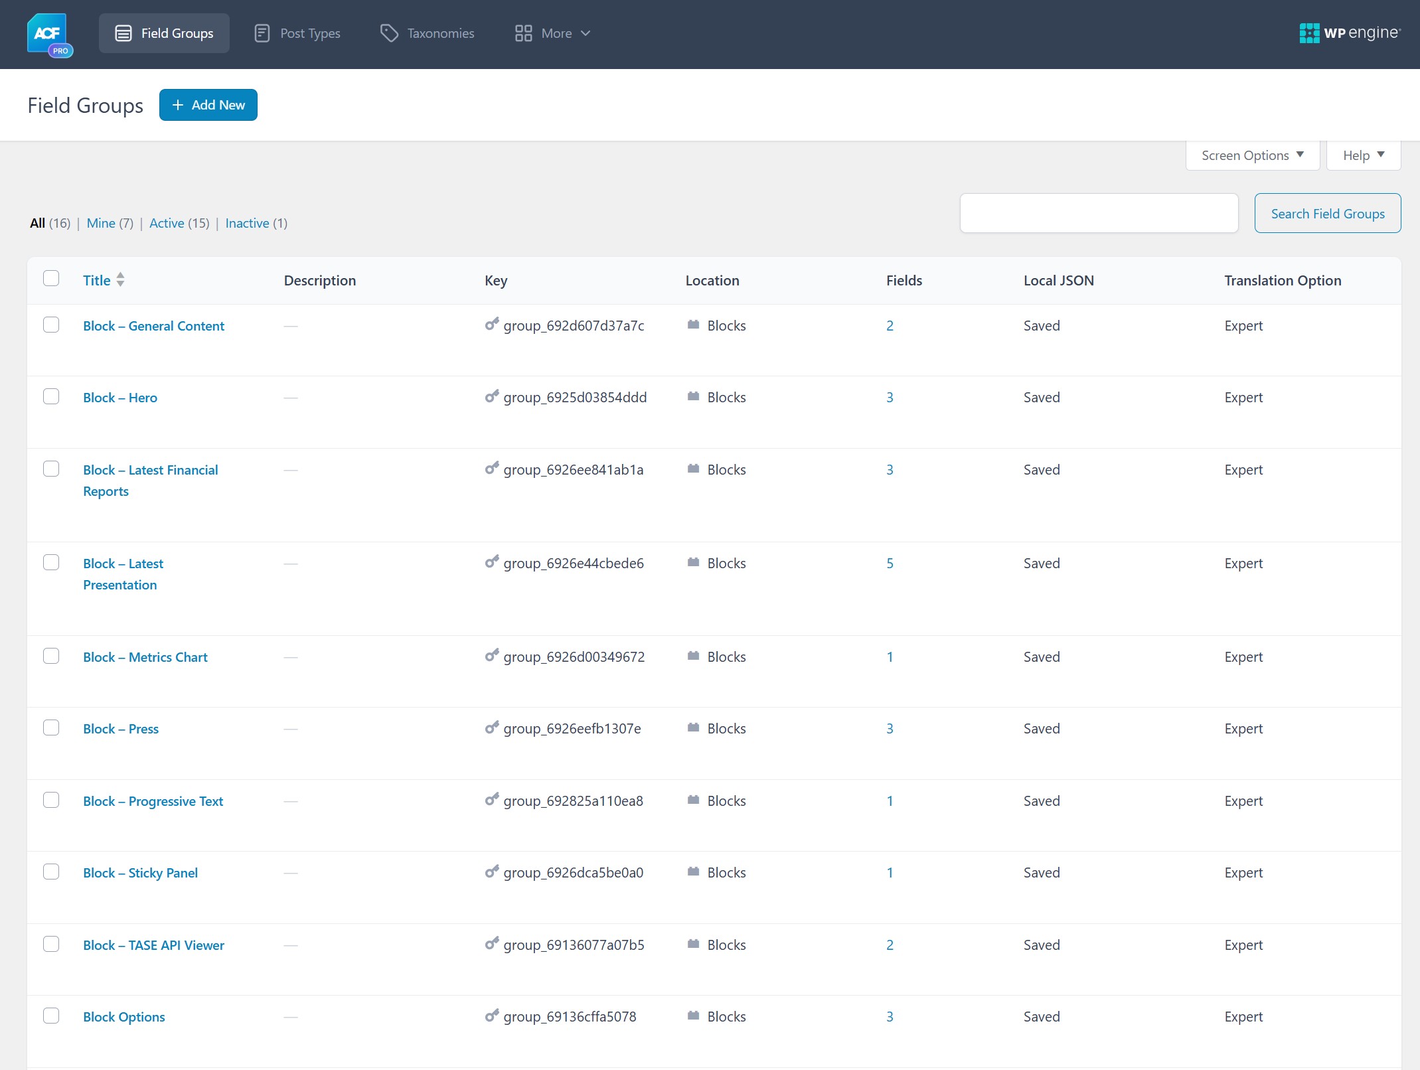Focus the field groups search input
This screenshot has height=1070, width=1420.
tap(1098, 213)
